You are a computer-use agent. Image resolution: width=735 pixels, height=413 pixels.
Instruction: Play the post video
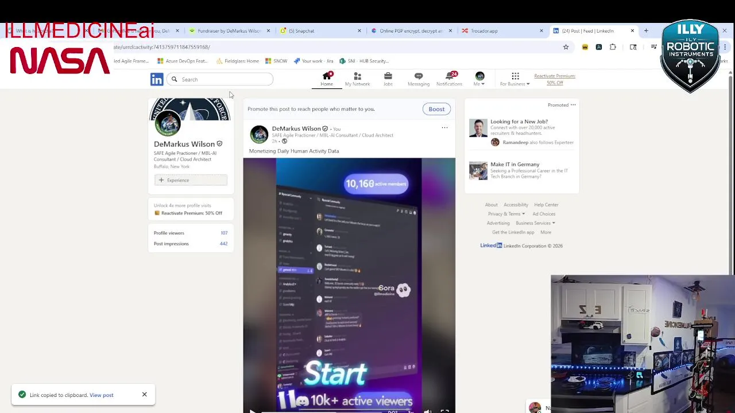coord(253,411)
